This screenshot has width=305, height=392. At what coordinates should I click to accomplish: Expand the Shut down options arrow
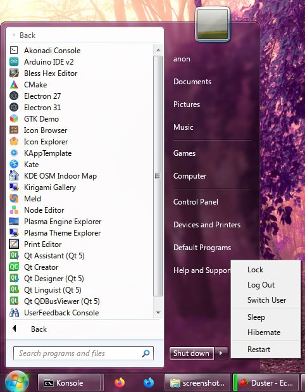click(221, 353)
